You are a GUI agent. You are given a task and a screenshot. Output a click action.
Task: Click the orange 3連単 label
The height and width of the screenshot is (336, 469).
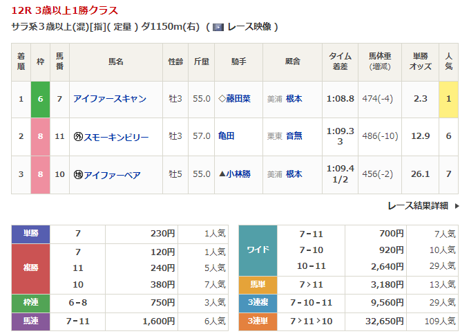257,322
